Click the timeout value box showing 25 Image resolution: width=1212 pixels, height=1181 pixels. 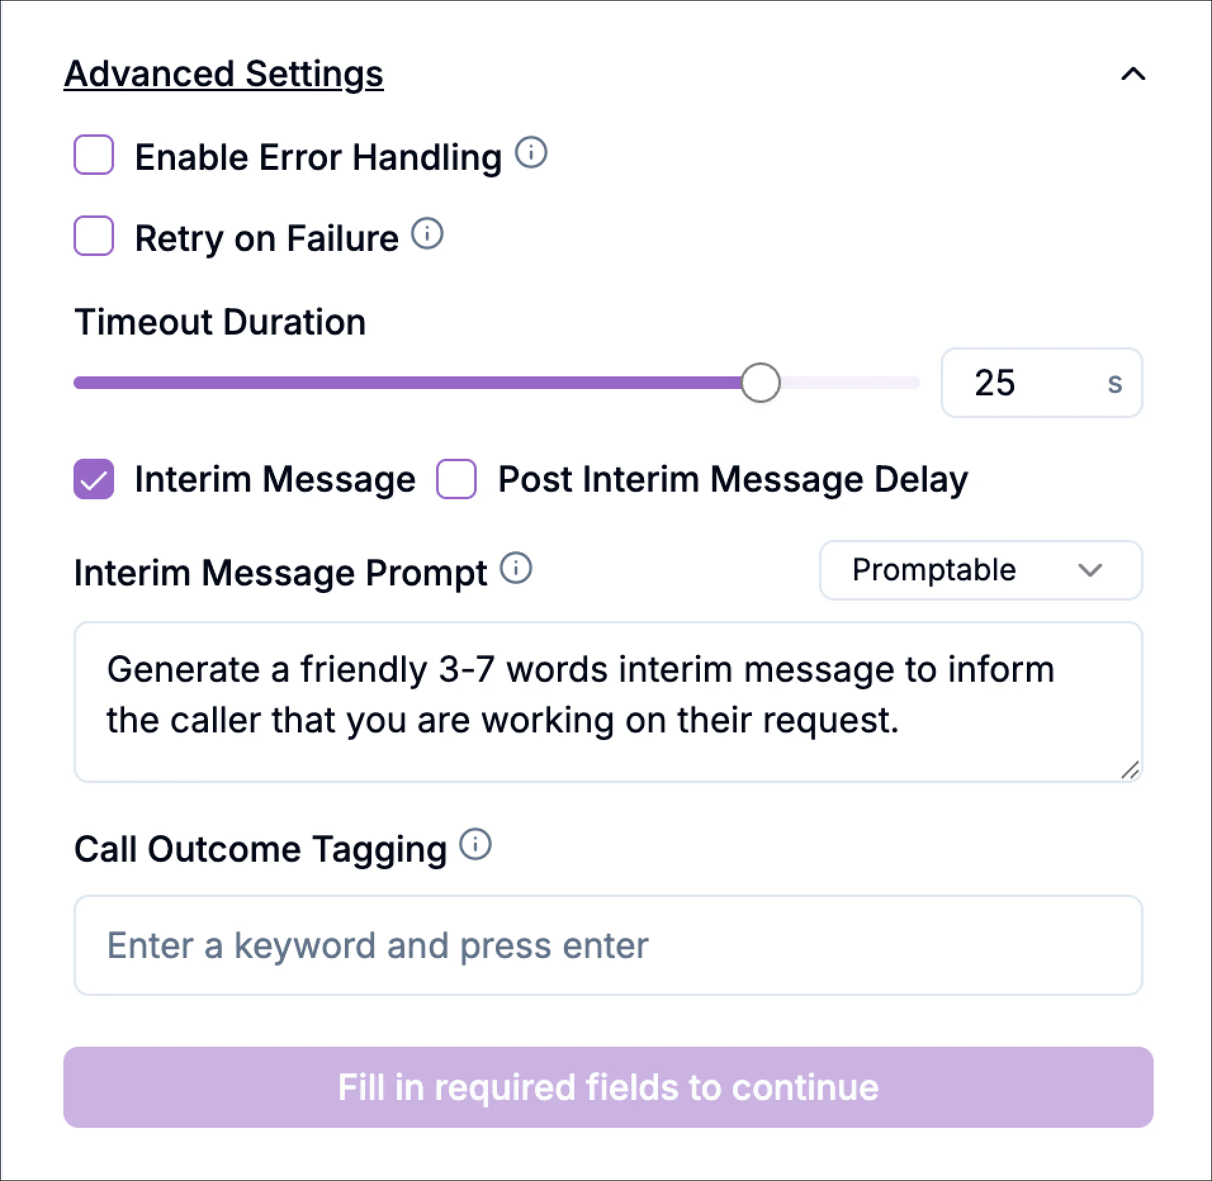pos(1041,382)
